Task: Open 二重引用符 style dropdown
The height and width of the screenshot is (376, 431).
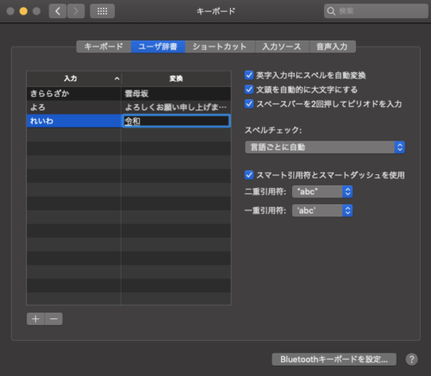Action: [x=322, y=191]
